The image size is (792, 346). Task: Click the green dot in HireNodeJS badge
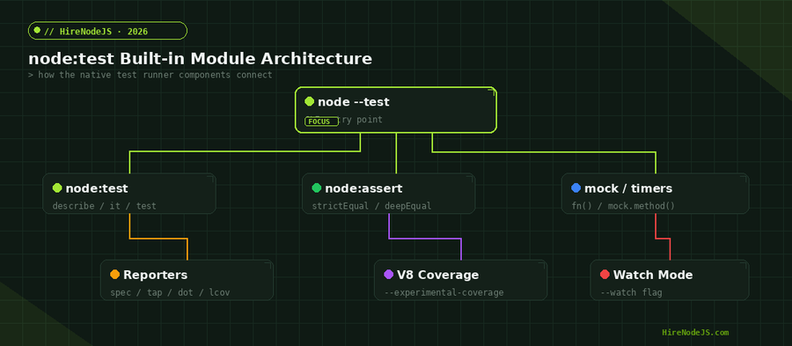click(x=37, y=30)
